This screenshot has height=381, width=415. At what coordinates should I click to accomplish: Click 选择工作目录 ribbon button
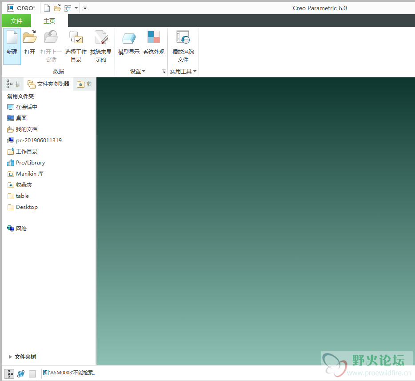click(76, 46)
